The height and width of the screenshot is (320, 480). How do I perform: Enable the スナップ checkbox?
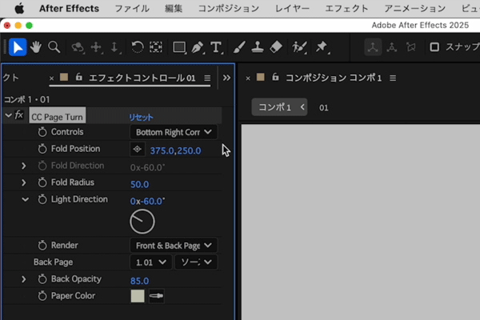[434, 47]
